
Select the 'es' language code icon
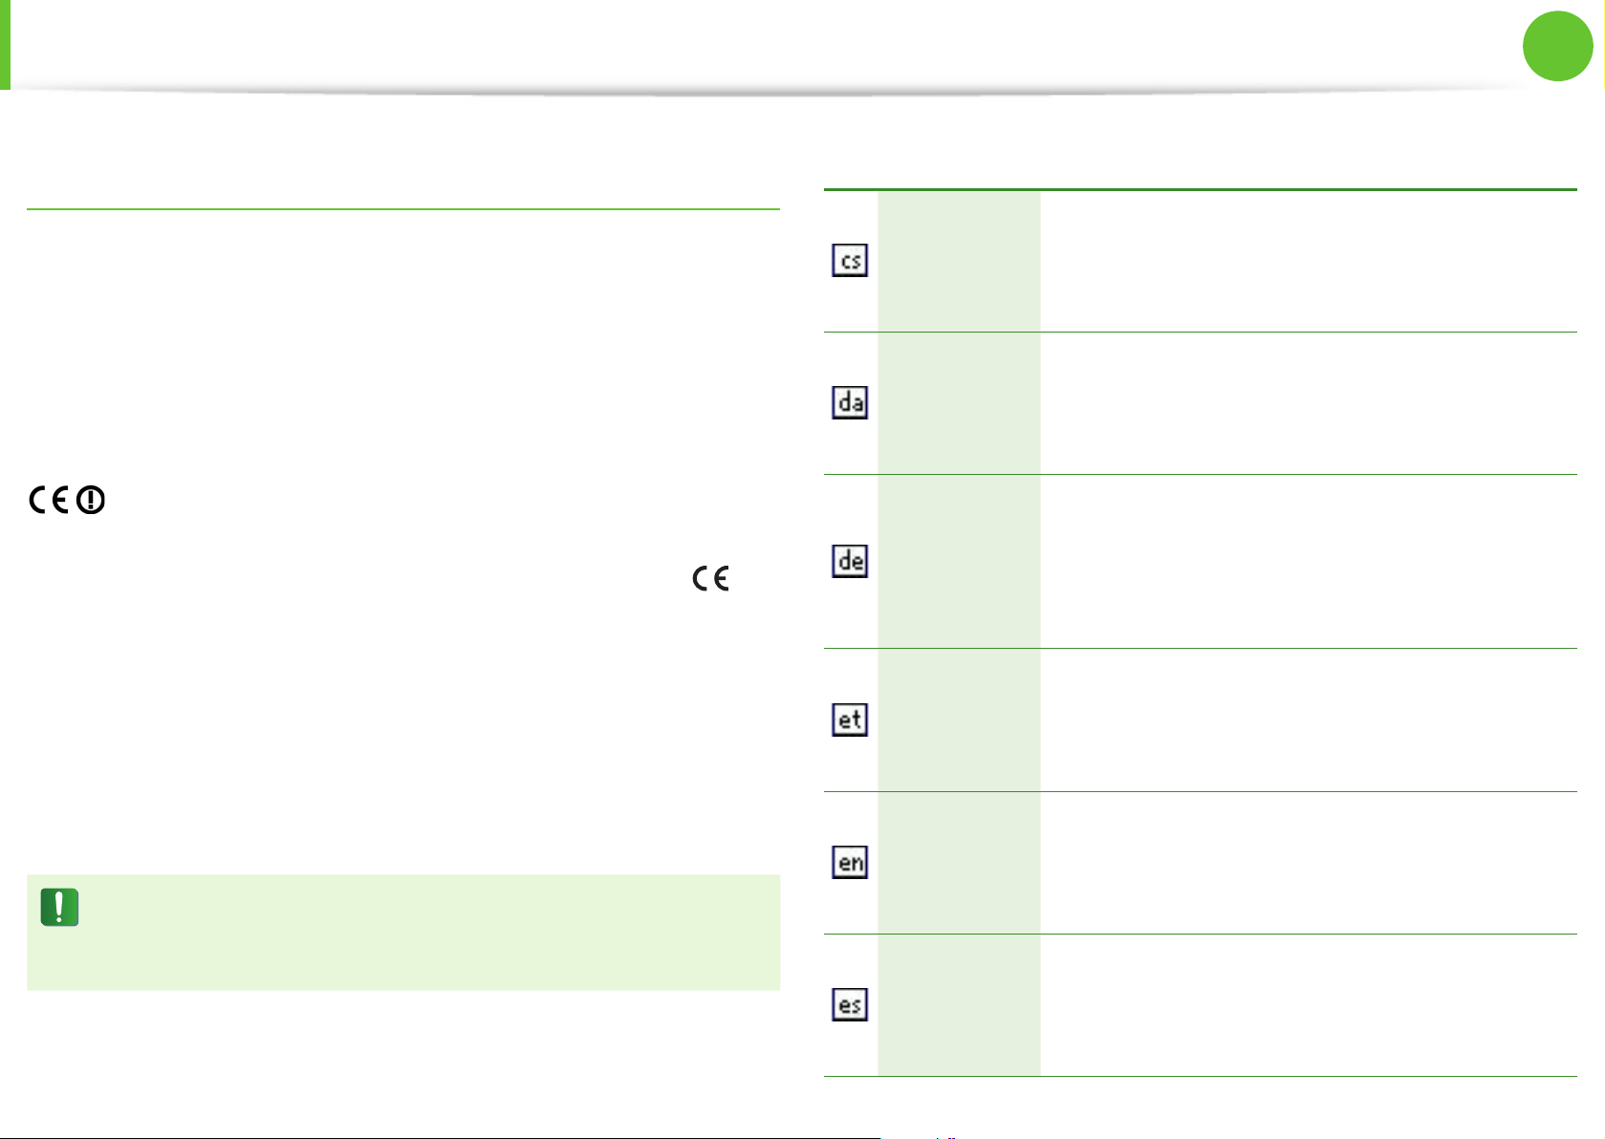850,1004
